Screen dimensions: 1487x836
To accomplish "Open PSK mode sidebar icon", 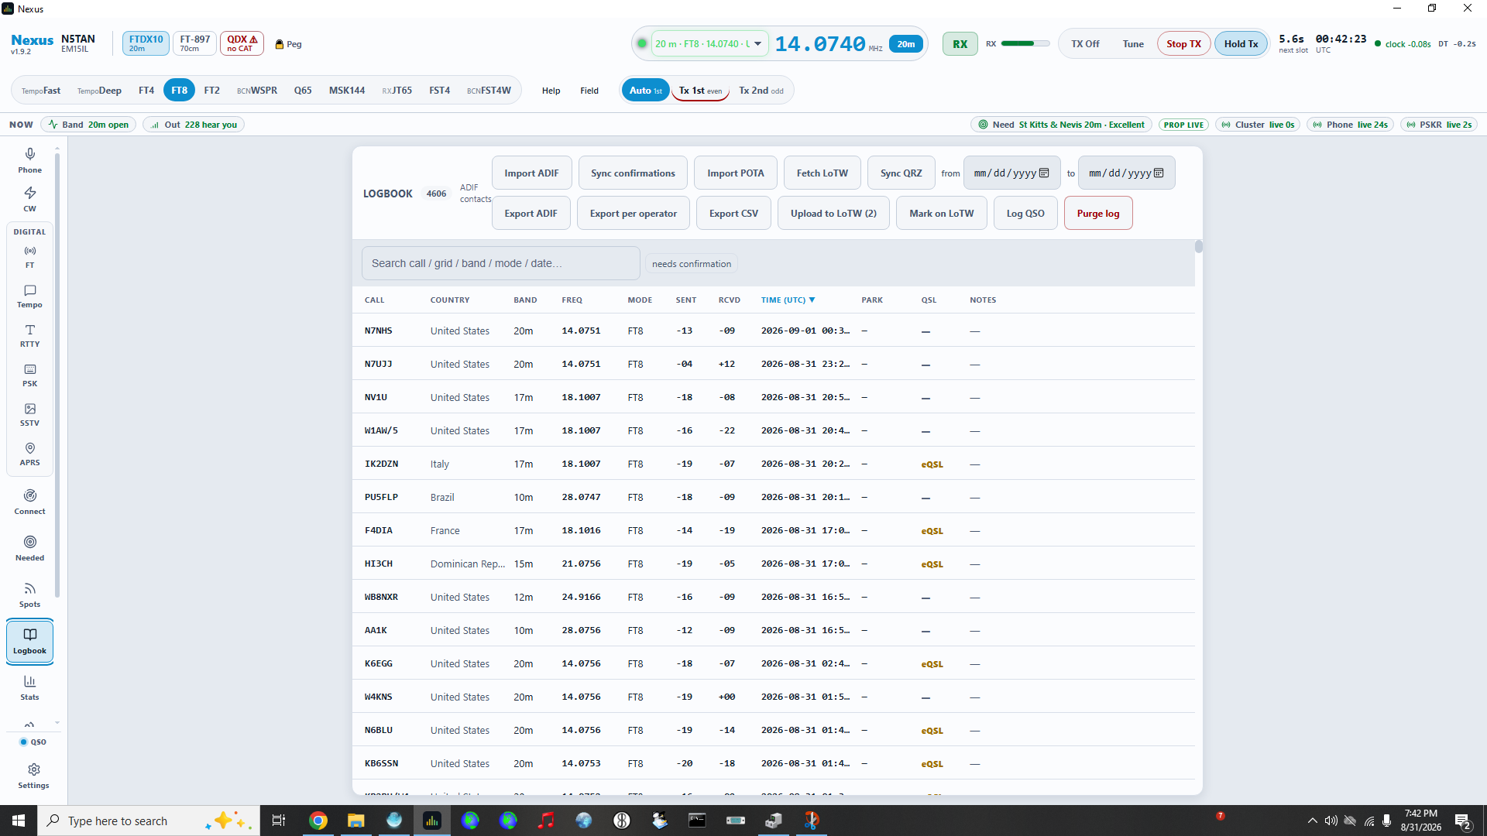I will tap(29, 375).
